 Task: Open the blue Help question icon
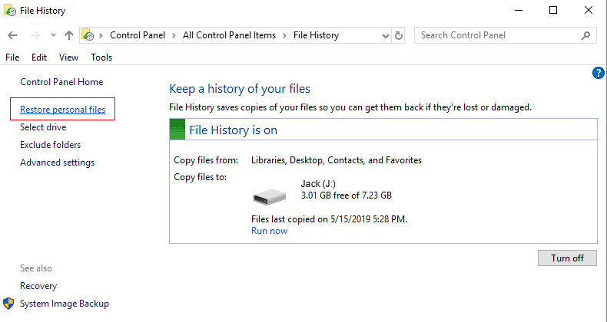599,73
